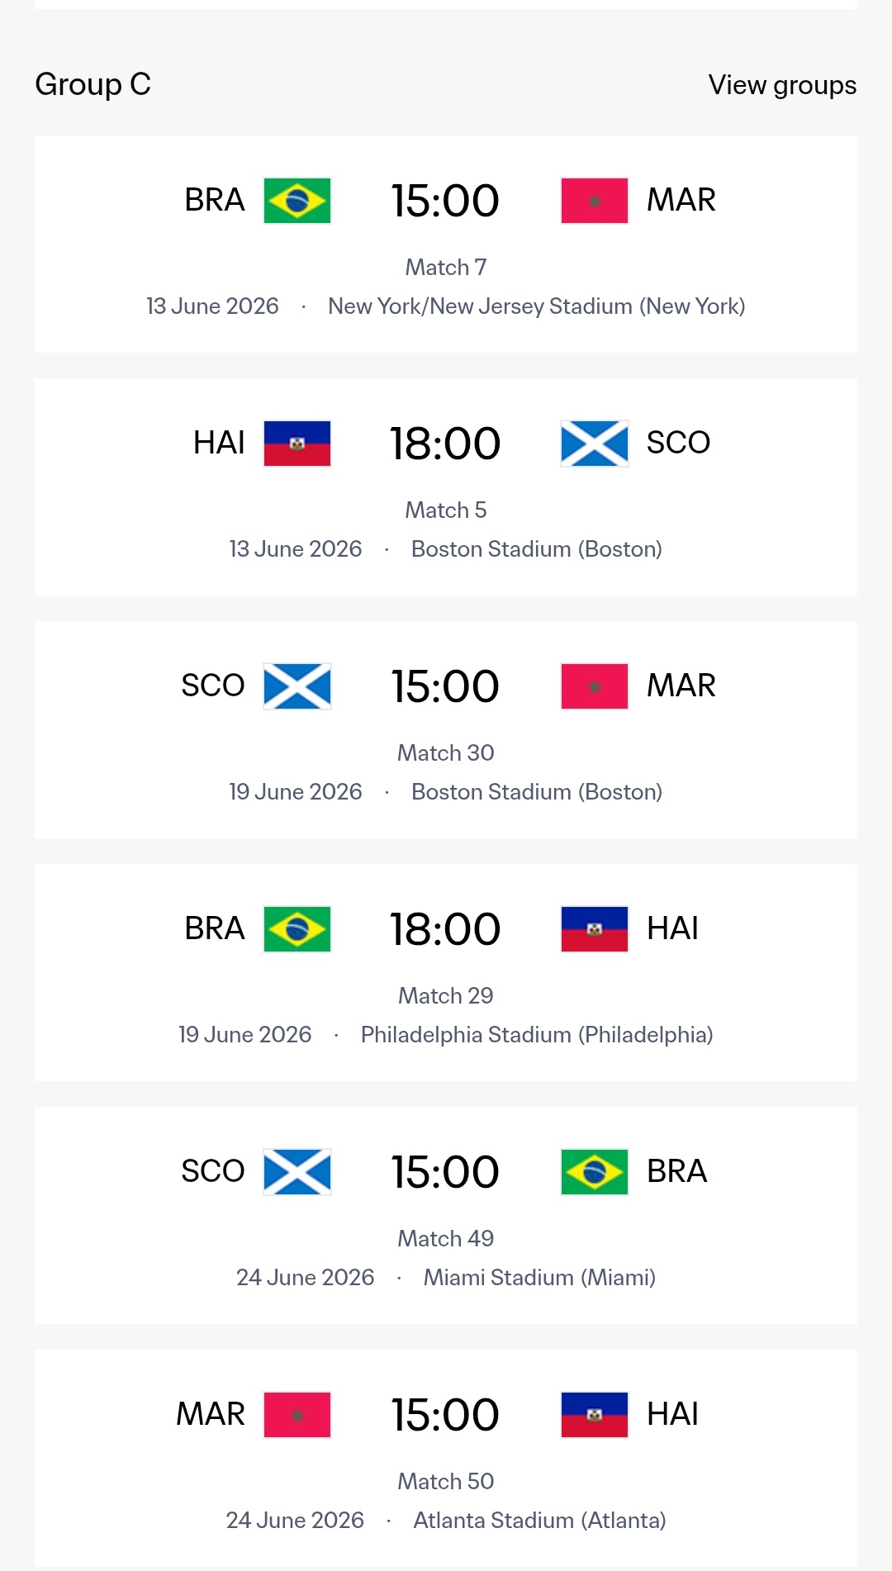This screenshot has height=1571, width=892.
Task: Open Match 49 Miami Stadium venue
Action: click(539, 1278)
